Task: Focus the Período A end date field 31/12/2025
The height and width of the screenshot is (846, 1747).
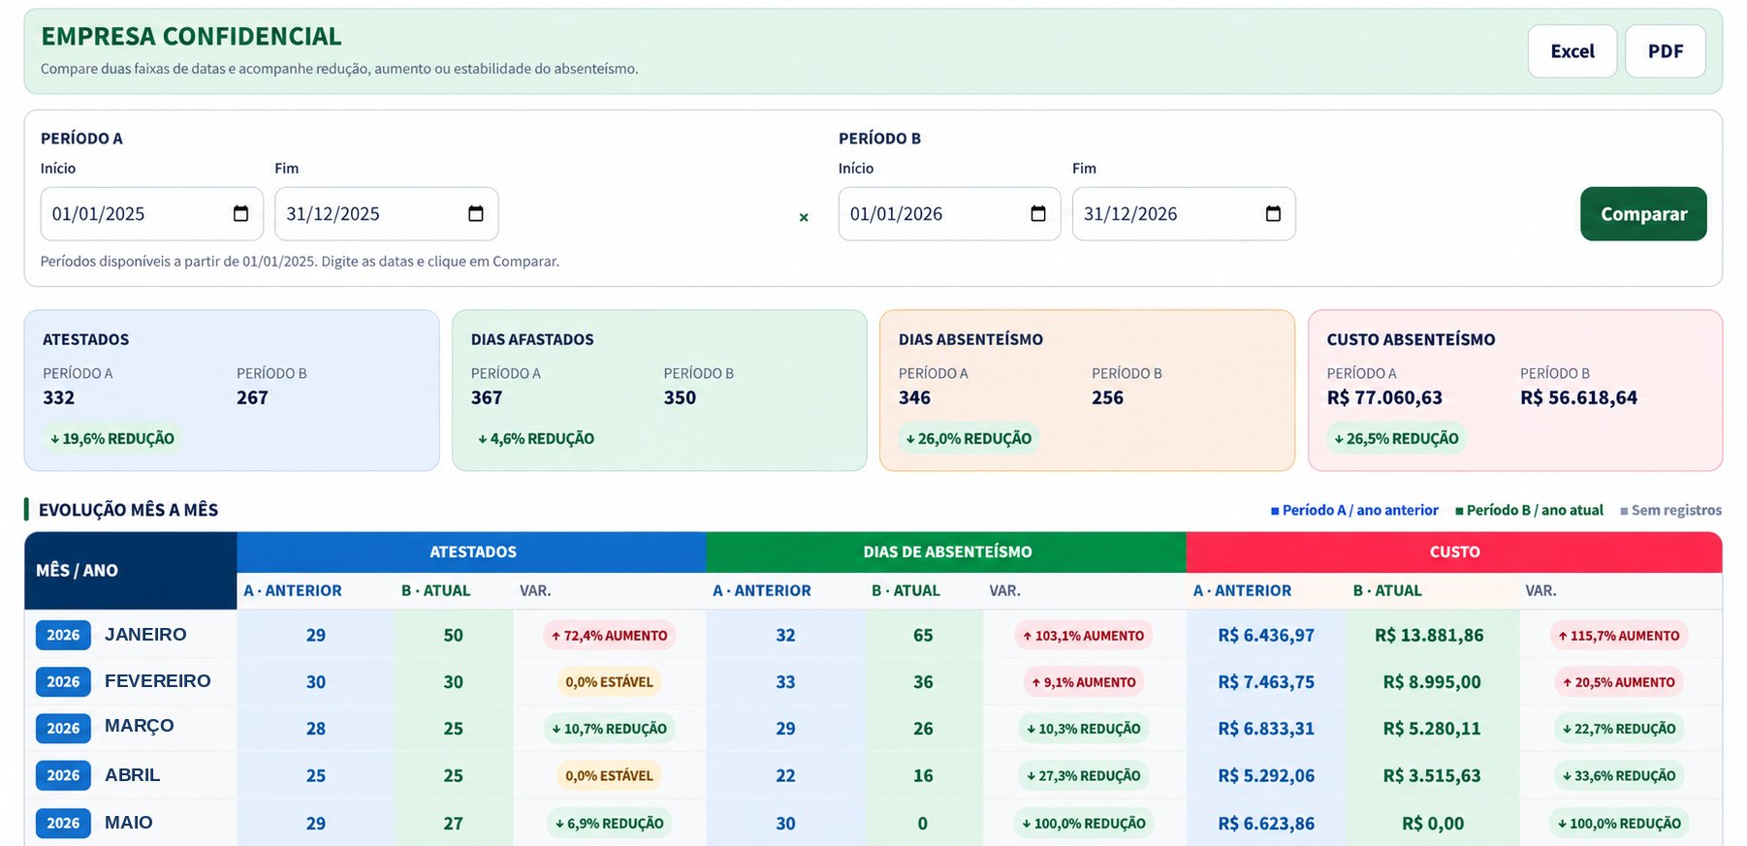Action: point(386,213)
